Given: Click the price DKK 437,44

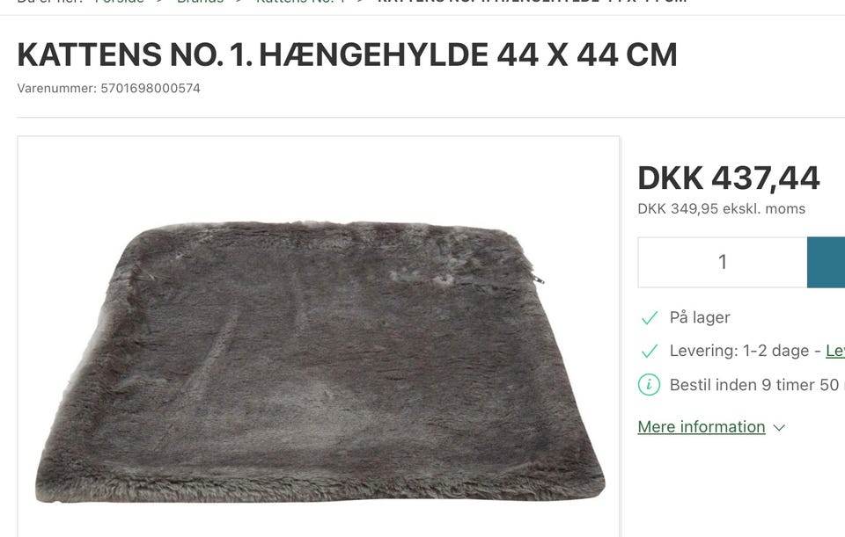Looking at the screenshot, I should click(x=729, y=178).
